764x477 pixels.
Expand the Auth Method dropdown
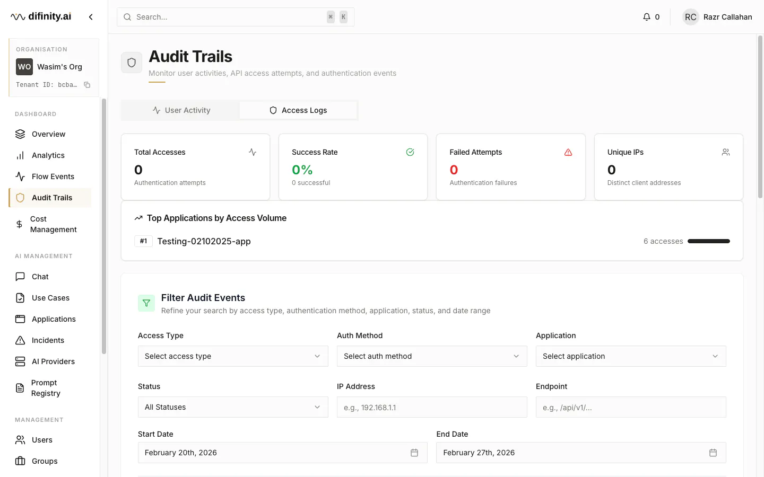point(432,356)
